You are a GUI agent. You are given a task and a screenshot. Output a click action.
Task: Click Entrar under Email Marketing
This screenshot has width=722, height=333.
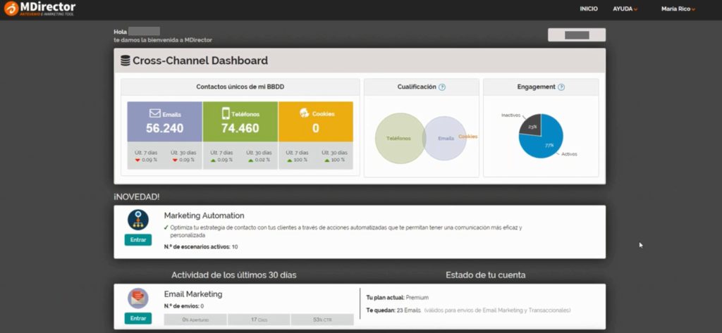pos(138,318)
